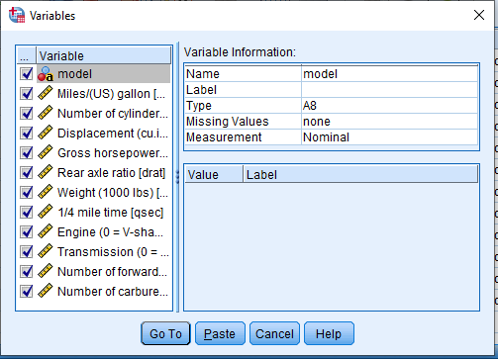Click the scale icon for Gross horsepower
Screen dimensions: 498x359
[46, 152]
